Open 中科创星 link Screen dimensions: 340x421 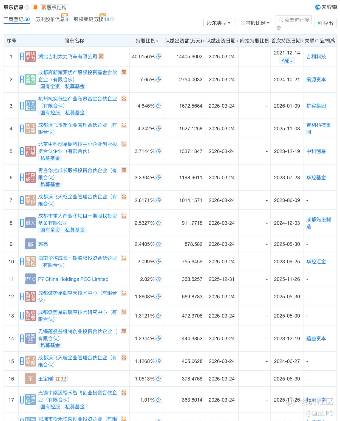coord(316,151)
